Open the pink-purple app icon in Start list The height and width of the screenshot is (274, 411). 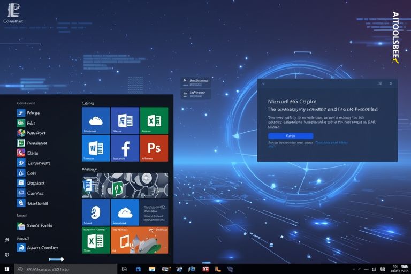tap(21, 153)
